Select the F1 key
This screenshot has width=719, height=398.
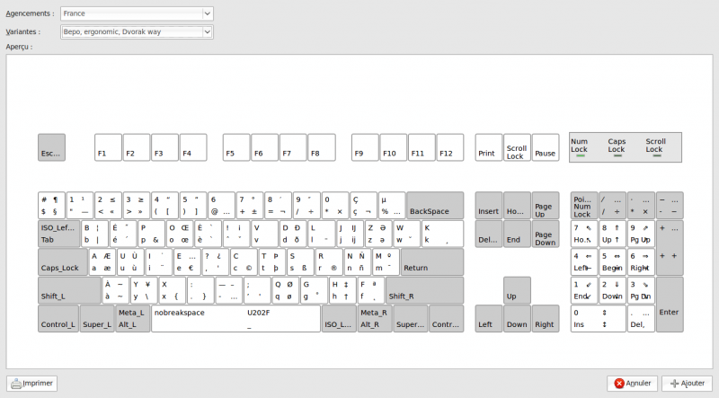coord(108,147)
